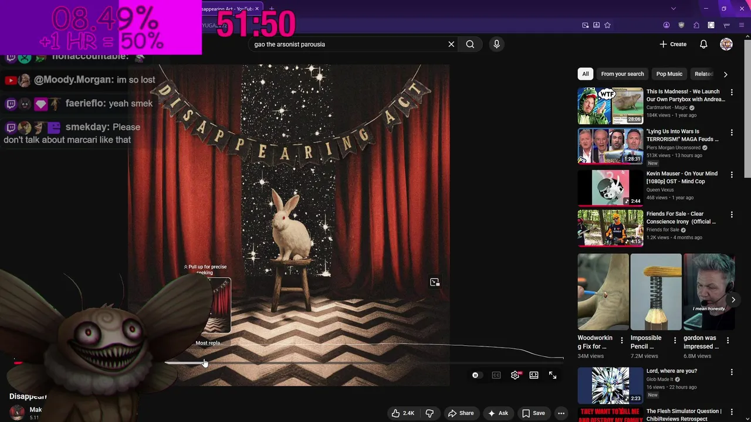Switch player to theater mode
Image resolution: width=751 pixels, height=422 pixels.
pos(534,375)
